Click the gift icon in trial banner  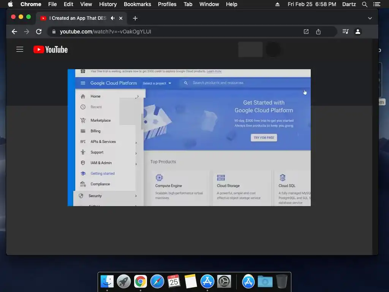pyautogui.click(x=83, y=71)
